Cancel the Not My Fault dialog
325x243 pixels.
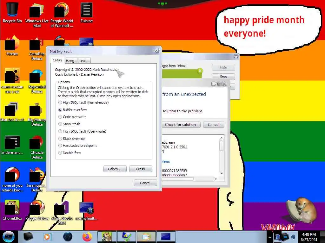pyautogui.click(x=145, y=183)
